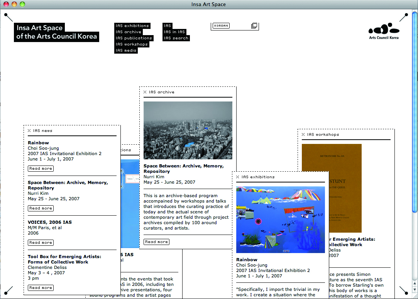Close the IAS news panel
Screen dimensions: 418x299
pos(29,131)
